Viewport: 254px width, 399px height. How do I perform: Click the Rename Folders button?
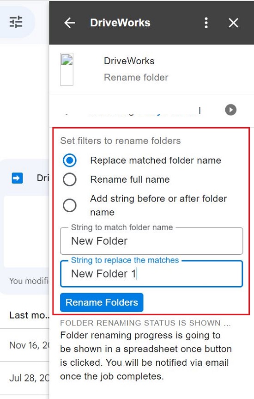[102, 302]
